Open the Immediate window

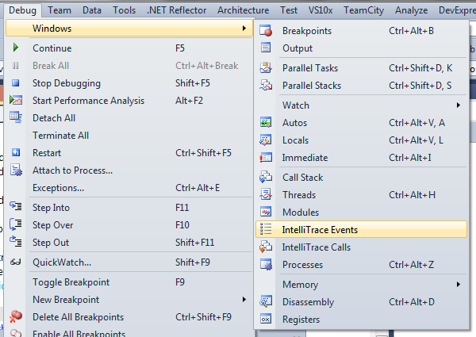(305, 158)
